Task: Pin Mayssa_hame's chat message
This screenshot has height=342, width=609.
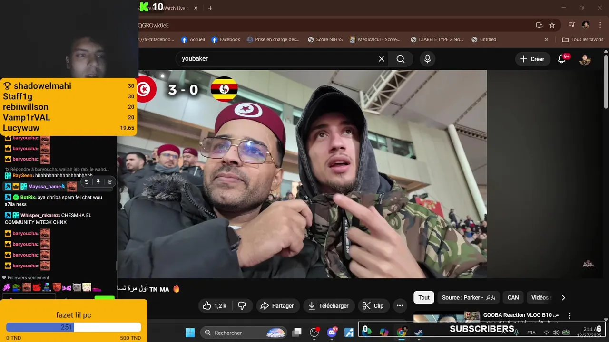Action: coord(98,182)
